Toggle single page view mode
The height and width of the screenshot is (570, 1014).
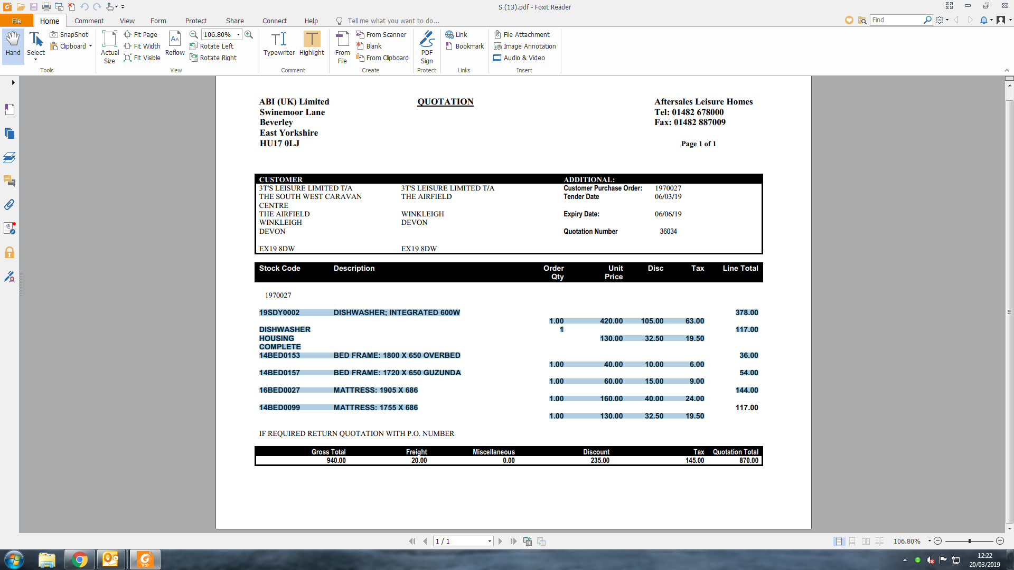pos(839,541)
